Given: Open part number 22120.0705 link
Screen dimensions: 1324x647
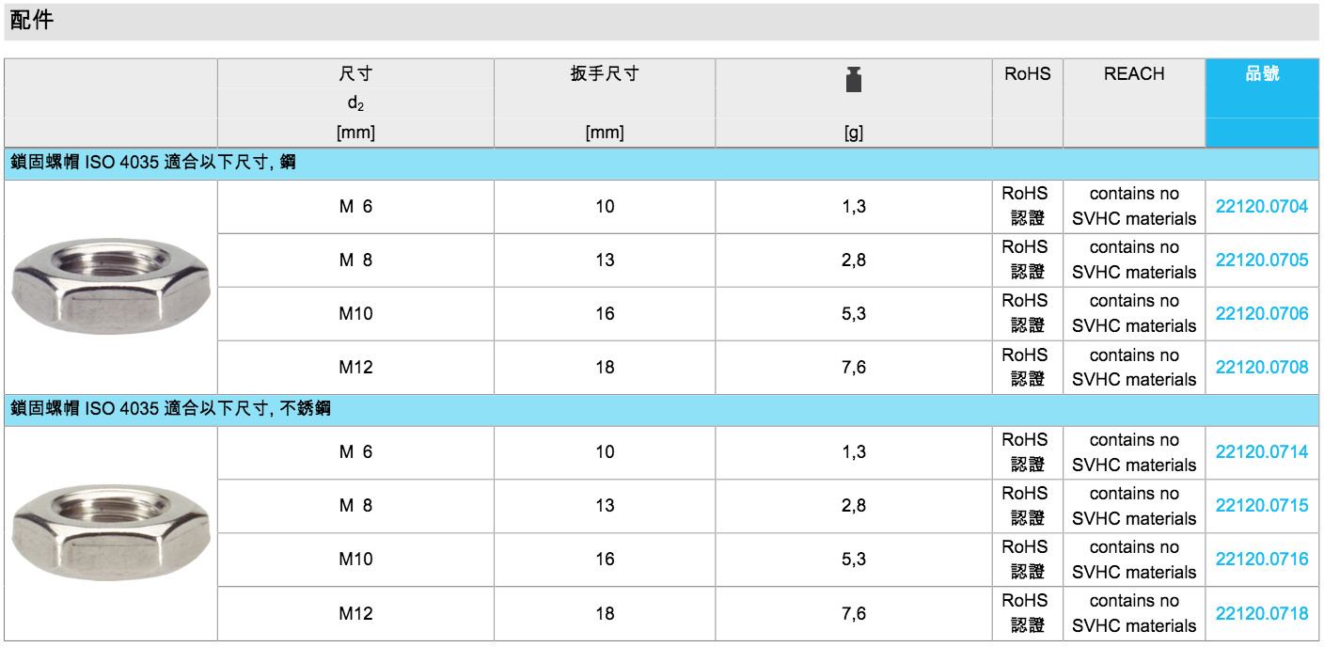Looking at the screenshot, I should (1261, 260).
